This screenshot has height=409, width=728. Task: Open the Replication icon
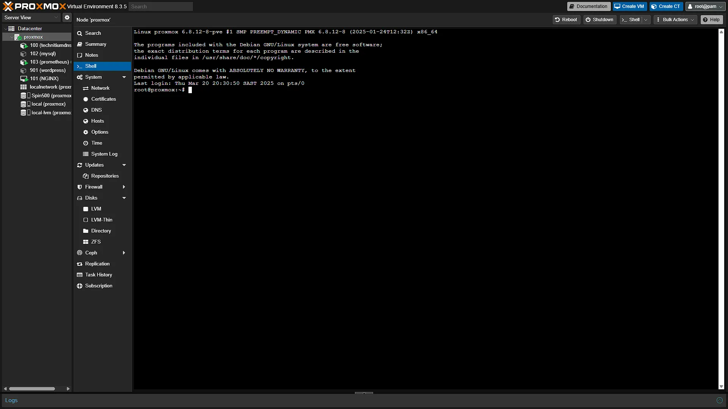(x=80, y=264)
